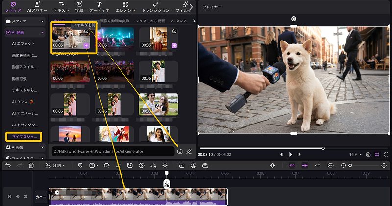Click the scissors split icon on the playhead

167,185
